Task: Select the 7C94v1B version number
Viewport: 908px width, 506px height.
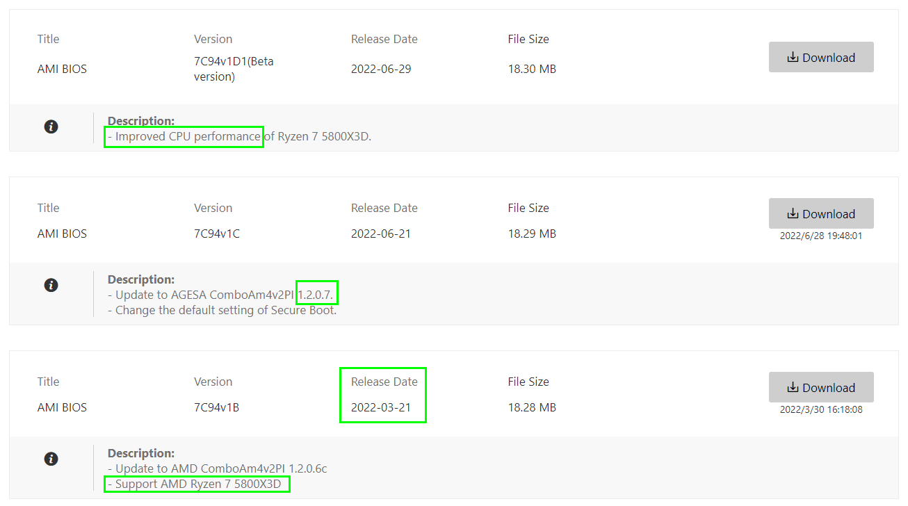Action: pyautogui.click(x=216, y=407)
